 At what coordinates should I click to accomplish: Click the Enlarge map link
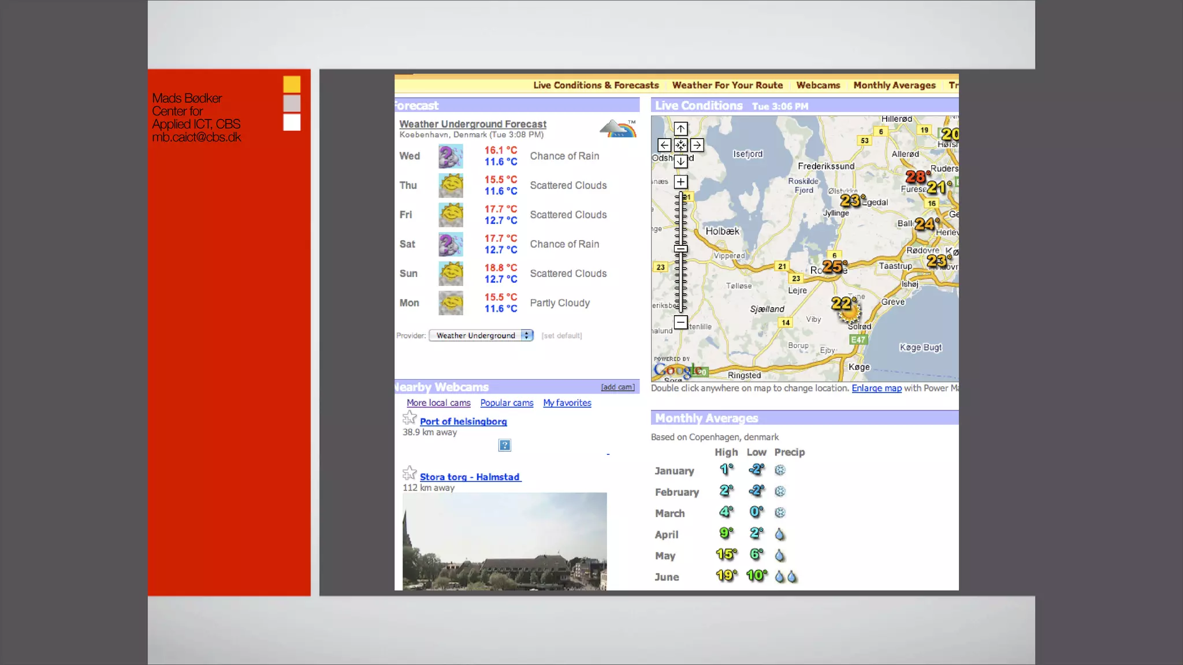point(876,388)
